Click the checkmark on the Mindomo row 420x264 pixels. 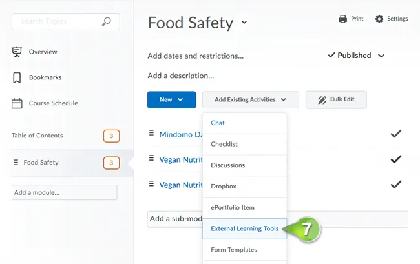(396, 134)
